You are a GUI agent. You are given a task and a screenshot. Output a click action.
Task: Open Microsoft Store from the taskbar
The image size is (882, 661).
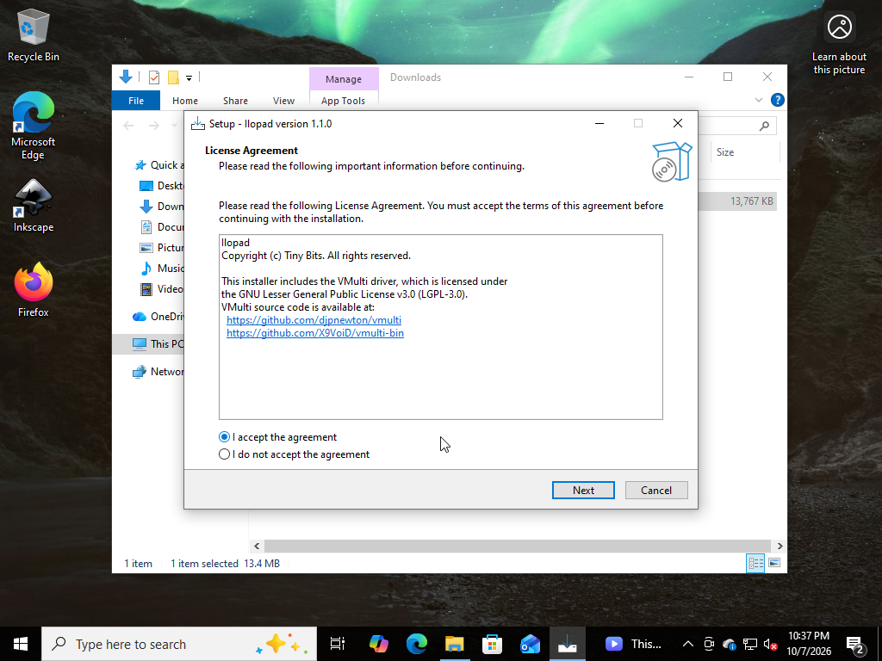pyautogui.click(x=492, y=644)
